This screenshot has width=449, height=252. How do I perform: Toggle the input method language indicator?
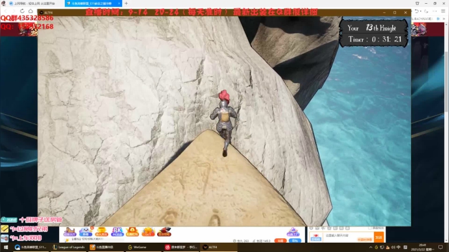point(398,247)
